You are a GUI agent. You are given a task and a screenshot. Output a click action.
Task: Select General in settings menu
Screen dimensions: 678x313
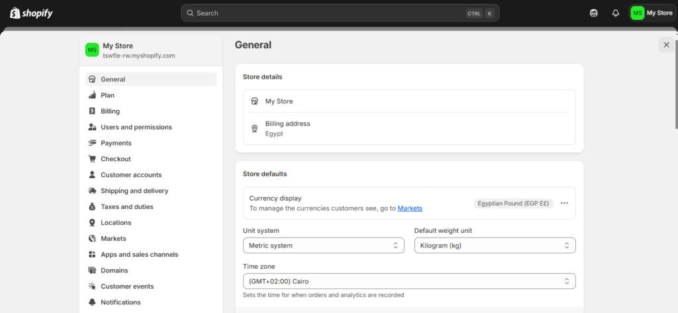(151, 79)
